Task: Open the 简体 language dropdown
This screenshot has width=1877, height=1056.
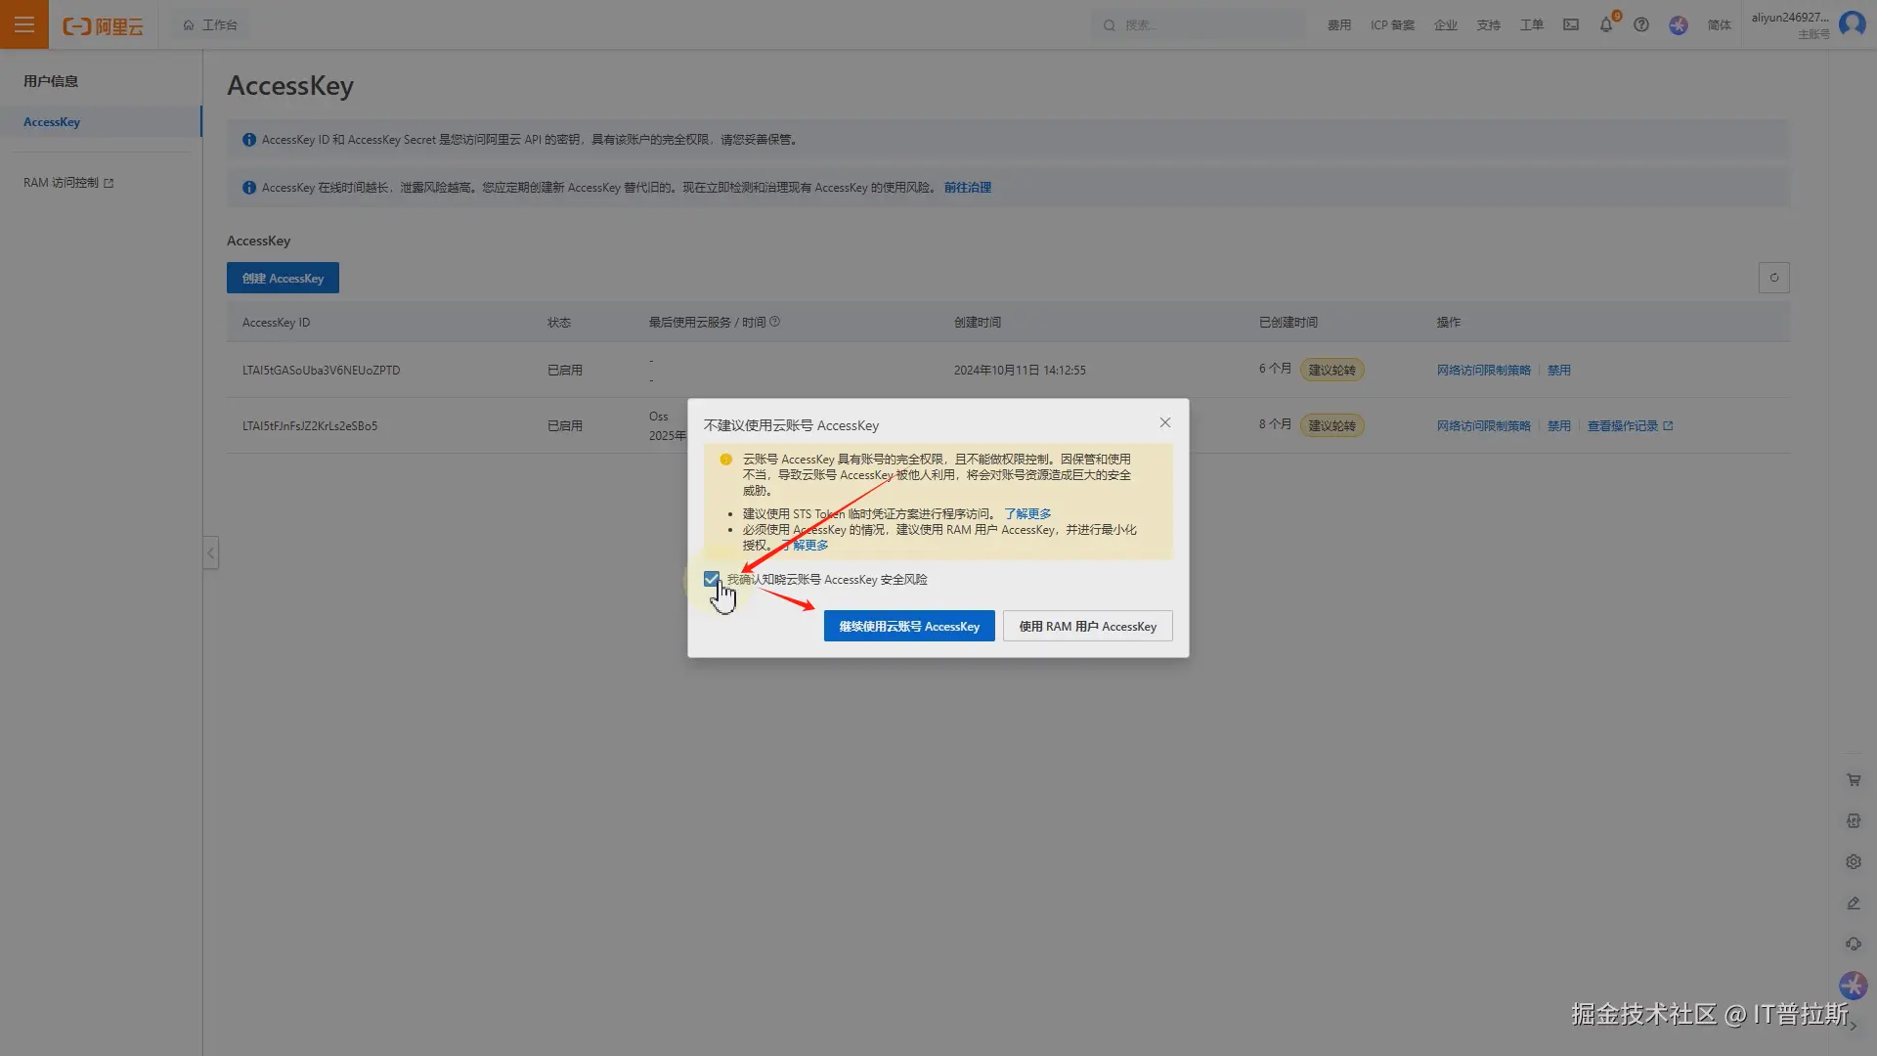Action: coord(1719,25)
